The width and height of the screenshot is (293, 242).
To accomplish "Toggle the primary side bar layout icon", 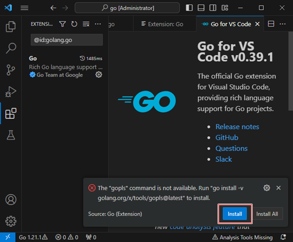I will click(x=189, y=8).
